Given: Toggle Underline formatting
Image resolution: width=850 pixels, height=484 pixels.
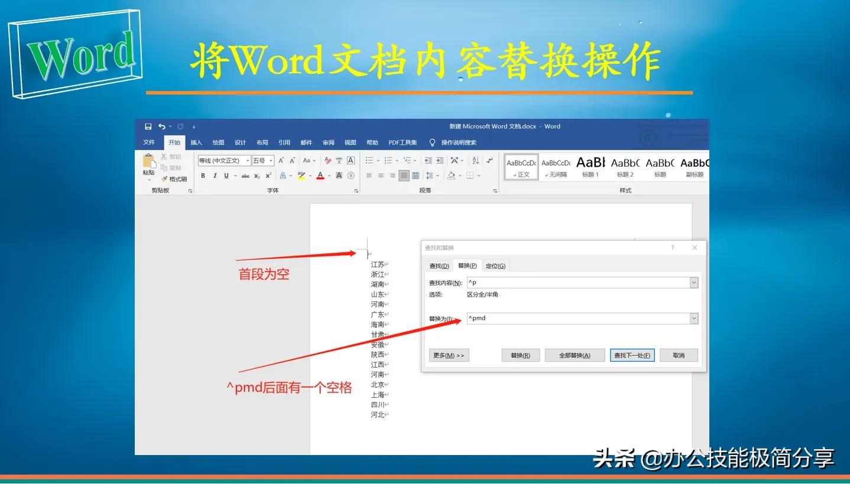Looking at the screenshot, I should coord(226,176).
